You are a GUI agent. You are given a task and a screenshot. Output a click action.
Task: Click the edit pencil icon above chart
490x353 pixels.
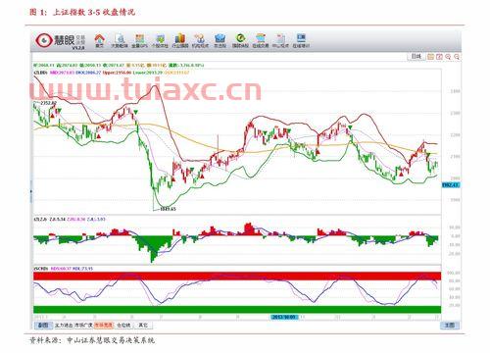[439, 57]
